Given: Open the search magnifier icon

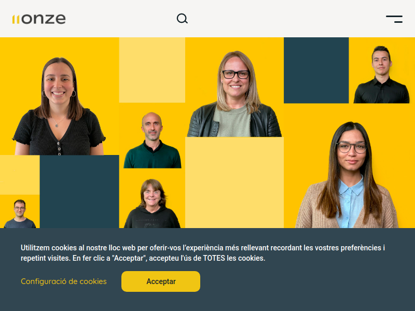Looking at the screenshot, I should (x=182, y=19).
